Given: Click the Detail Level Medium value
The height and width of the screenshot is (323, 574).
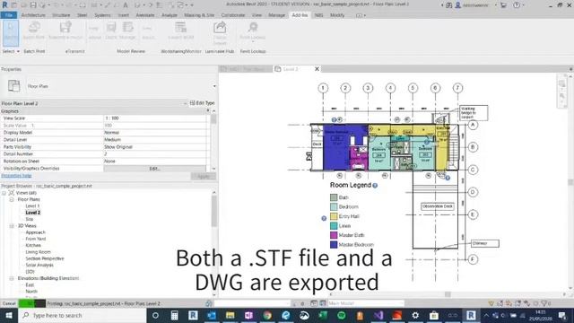Looking at the screenshot, I should (155, 140).
